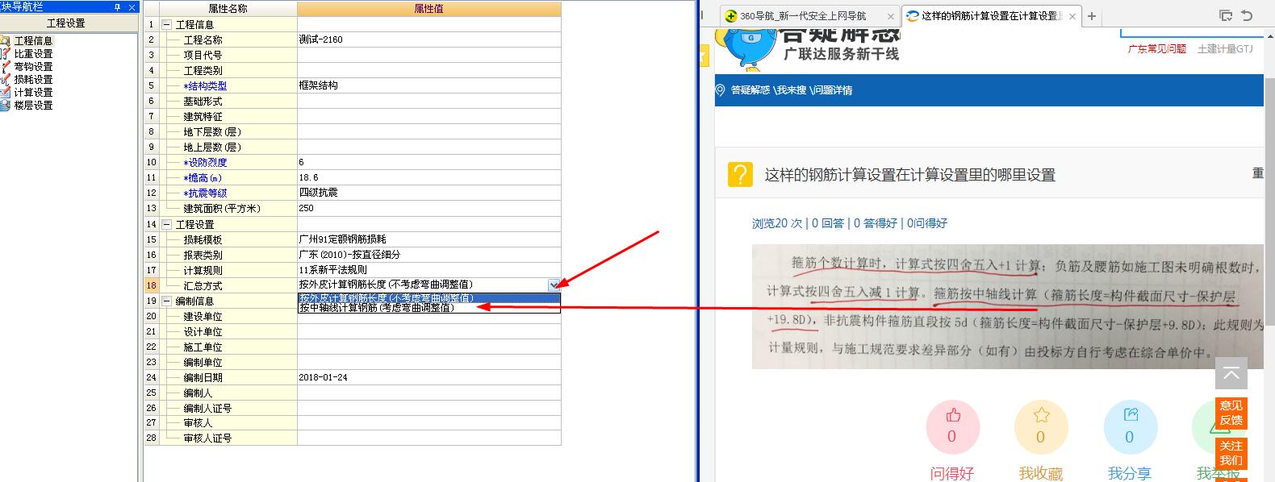Close the 模块导航栏 navigation panel
This screenshot has height=482, width=1275.
click(x=133, y=6)
